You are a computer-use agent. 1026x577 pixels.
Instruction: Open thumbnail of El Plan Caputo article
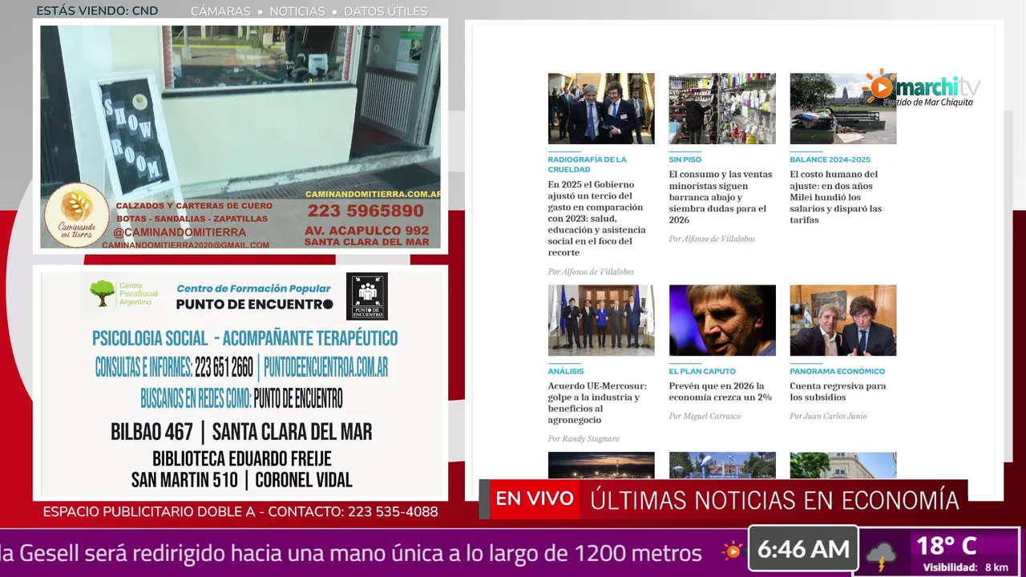point(722,321)
